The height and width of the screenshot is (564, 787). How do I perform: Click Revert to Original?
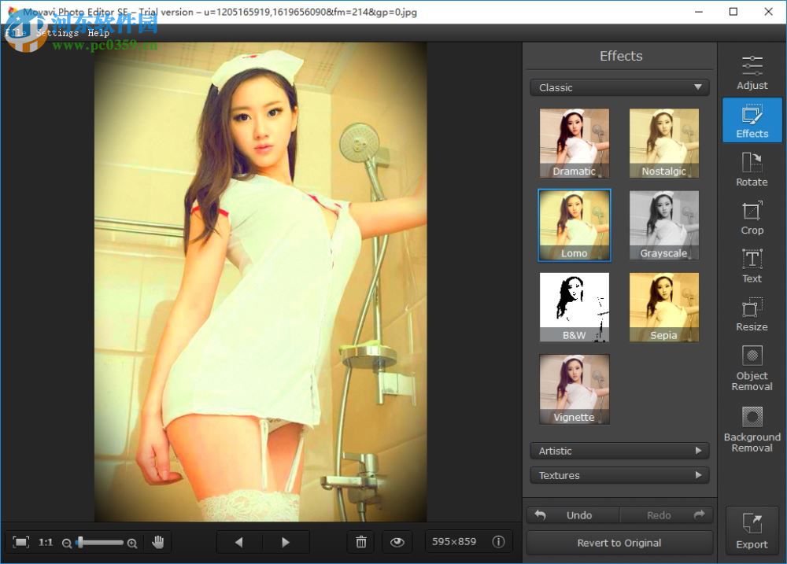pos(619,543)
